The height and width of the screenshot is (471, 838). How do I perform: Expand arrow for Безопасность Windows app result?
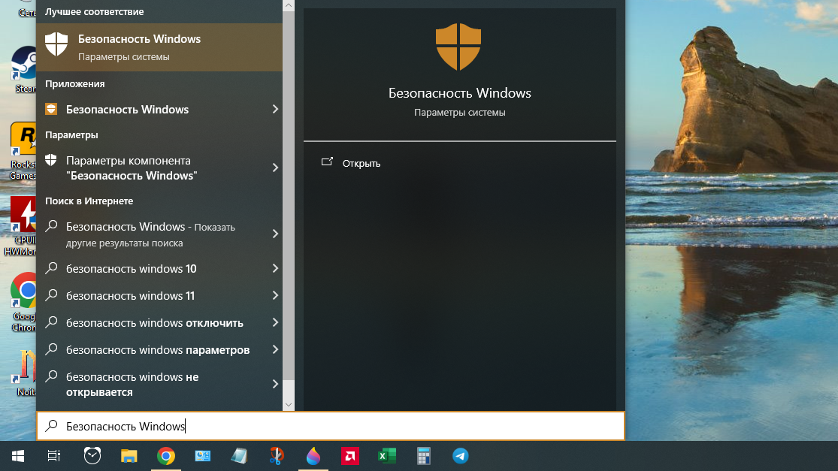click(275, 110)
